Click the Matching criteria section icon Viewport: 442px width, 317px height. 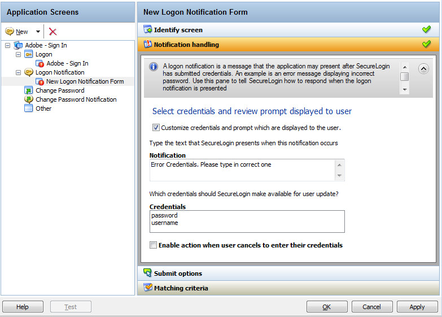pos(148,288)
